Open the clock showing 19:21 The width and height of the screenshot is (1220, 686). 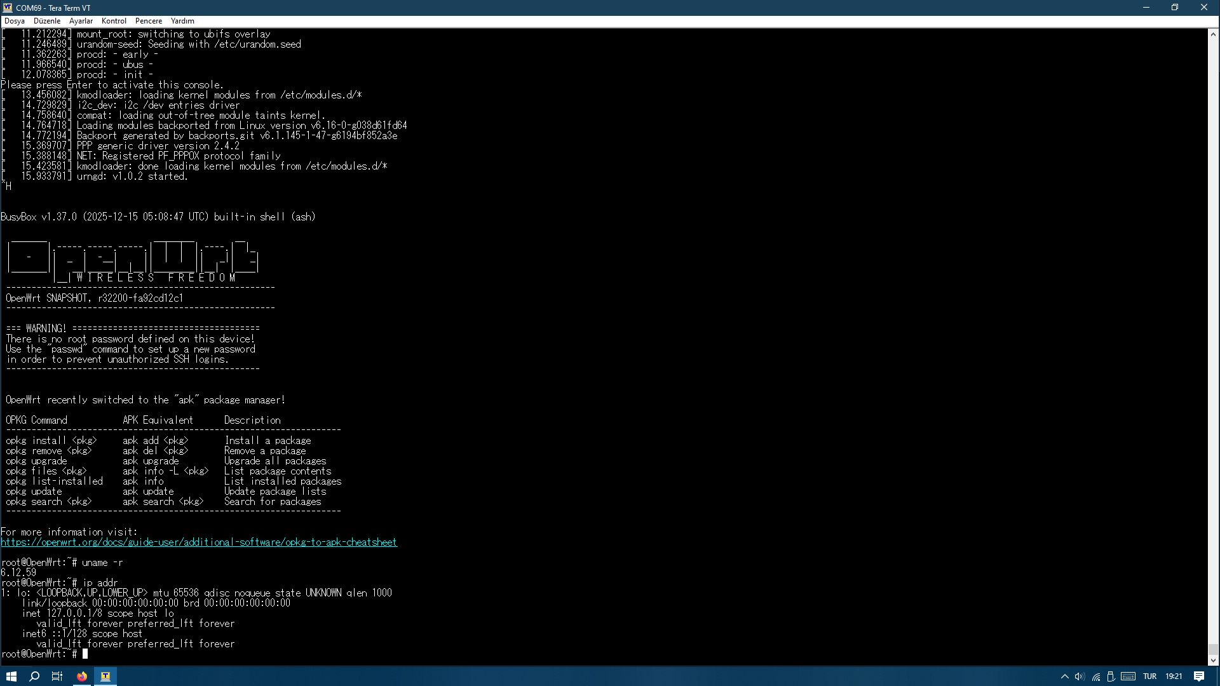pyautogui.click(x=1174, y=676)
